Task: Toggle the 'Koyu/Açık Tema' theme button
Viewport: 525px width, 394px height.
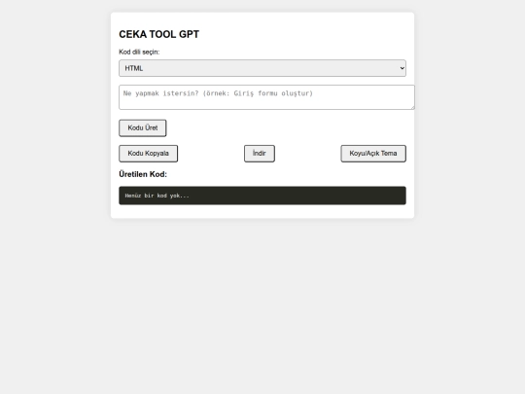Action: [x=373, y=154]
